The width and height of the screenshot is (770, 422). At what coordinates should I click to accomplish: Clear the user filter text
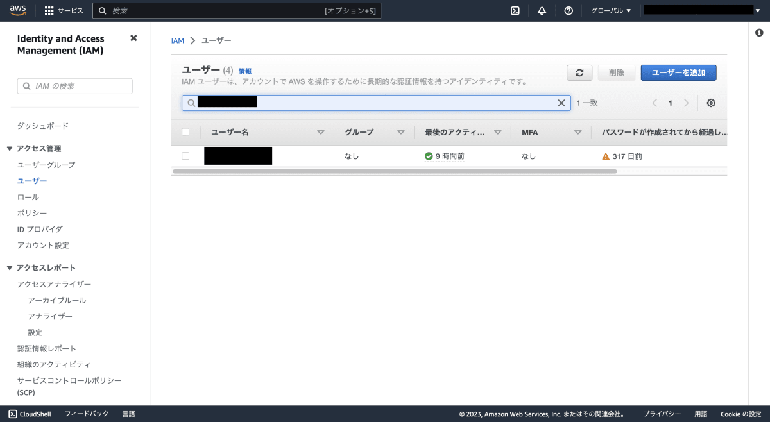[x=561, y=103]
